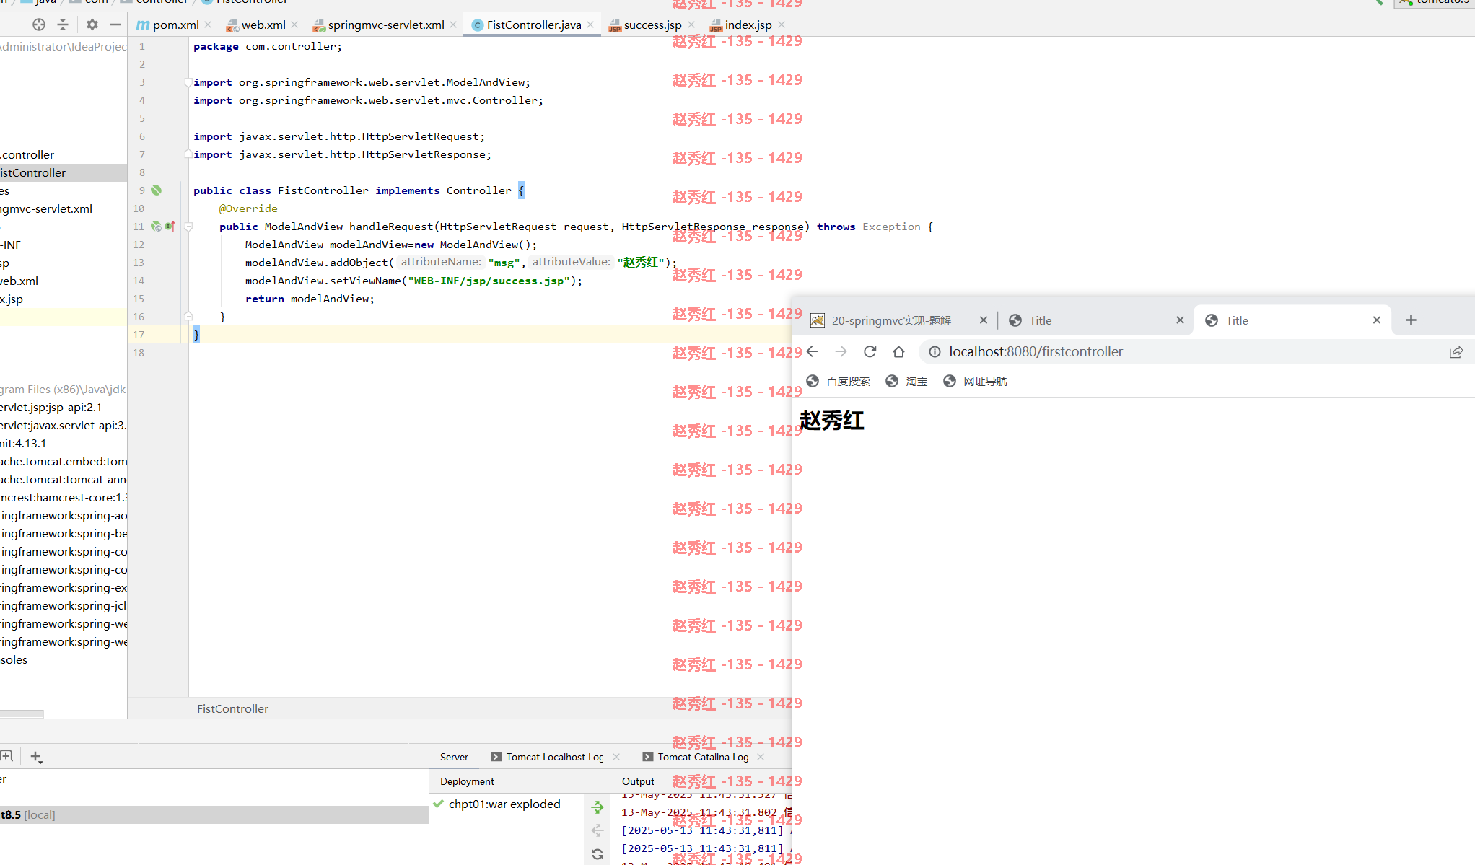
Task: Select controller package in project tree
Action: [27, 154]
